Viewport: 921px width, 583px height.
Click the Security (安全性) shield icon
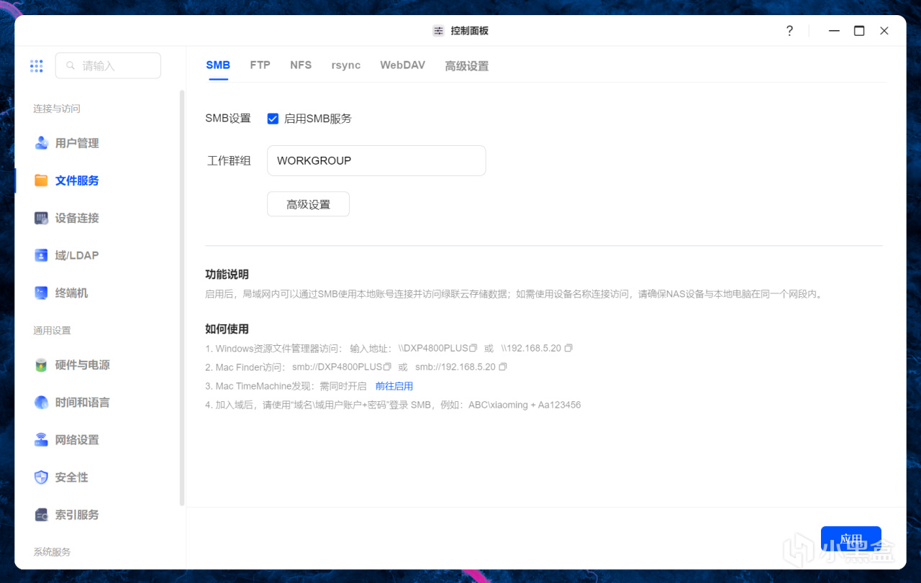[42, 477]
